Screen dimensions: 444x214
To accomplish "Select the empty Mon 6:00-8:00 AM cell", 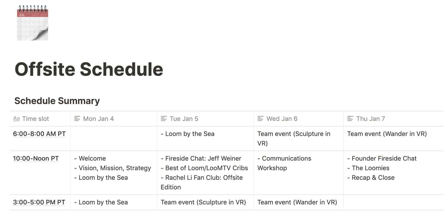I will (113, 138).
